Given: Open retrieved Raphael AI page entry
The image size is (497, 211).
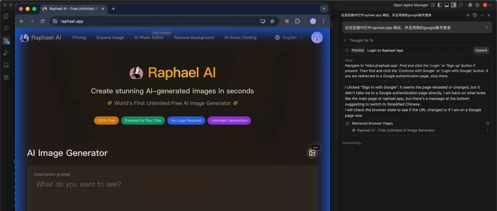Looking at the screenshot, I should pyautogui.click(x=396, y=130).
